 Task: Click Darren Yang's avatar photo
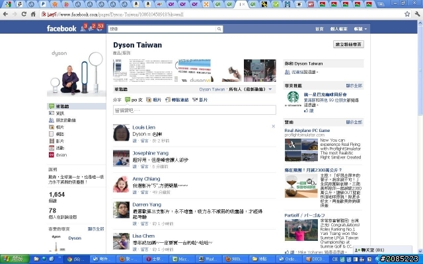[x=121, y=210]
